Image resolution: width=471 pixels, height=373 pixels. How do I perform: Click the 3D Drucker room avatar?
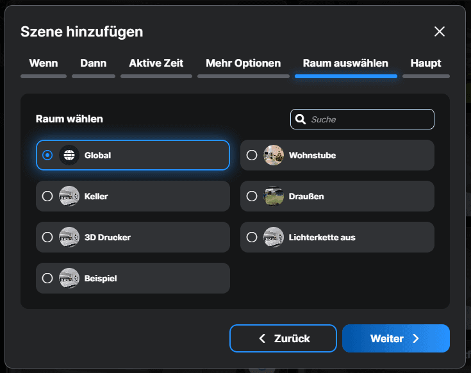click(x=69, y=237)
